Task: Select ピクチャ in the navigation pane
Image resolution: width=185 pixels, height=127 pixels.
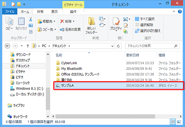Action: pyautogui.click(x=18, y=72)
